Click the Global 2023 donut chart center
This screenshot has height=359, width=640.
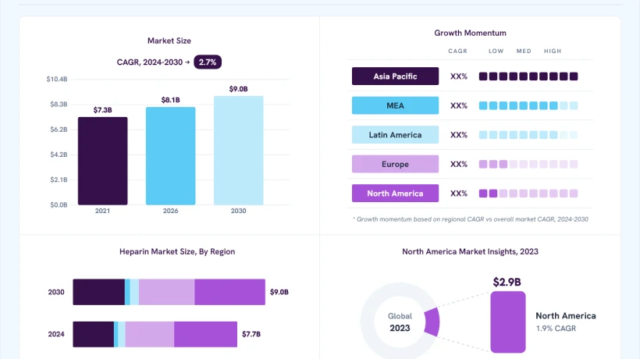click(x=400, y=322)
